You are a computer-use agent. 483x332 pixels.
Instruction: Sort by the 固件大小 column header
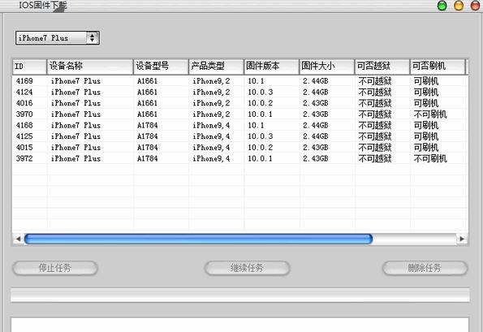pos(327,67)
